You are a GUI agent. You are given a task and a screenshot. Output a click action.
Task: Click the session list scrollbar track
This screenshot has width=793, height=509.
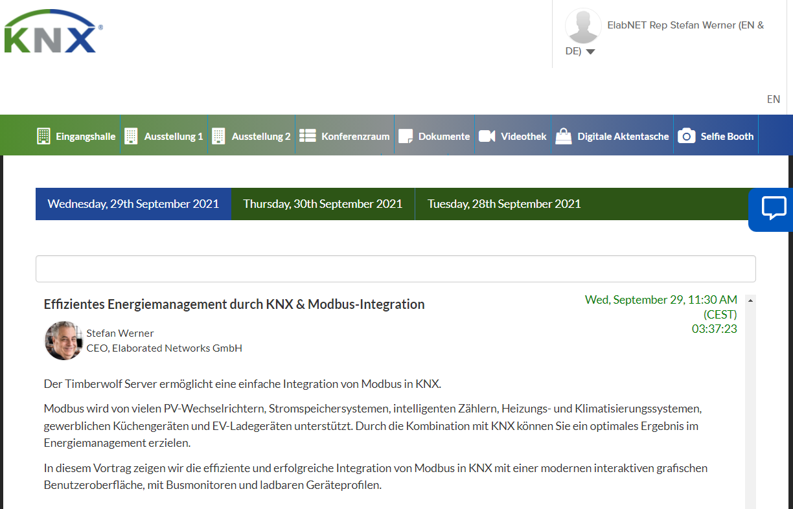[750, 408]
